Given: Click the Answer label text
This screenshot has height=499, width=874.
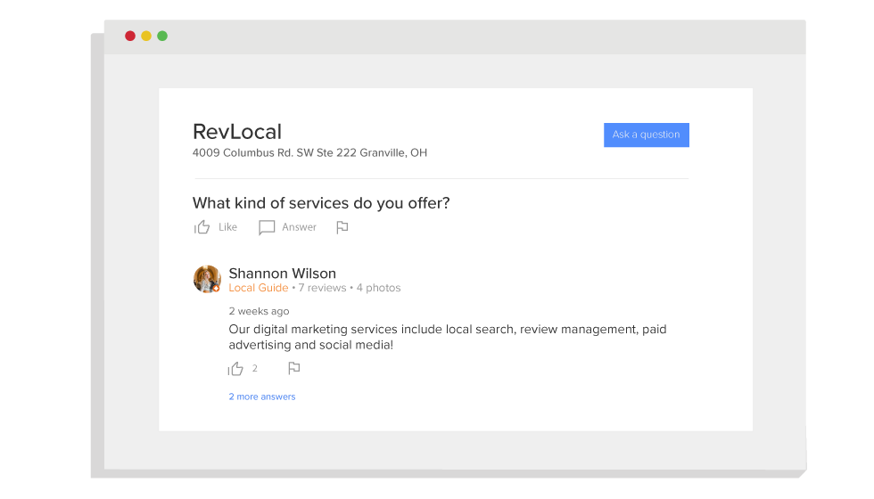Looking at the screenshot, I should pyautogui.click(x=299, y=227).
